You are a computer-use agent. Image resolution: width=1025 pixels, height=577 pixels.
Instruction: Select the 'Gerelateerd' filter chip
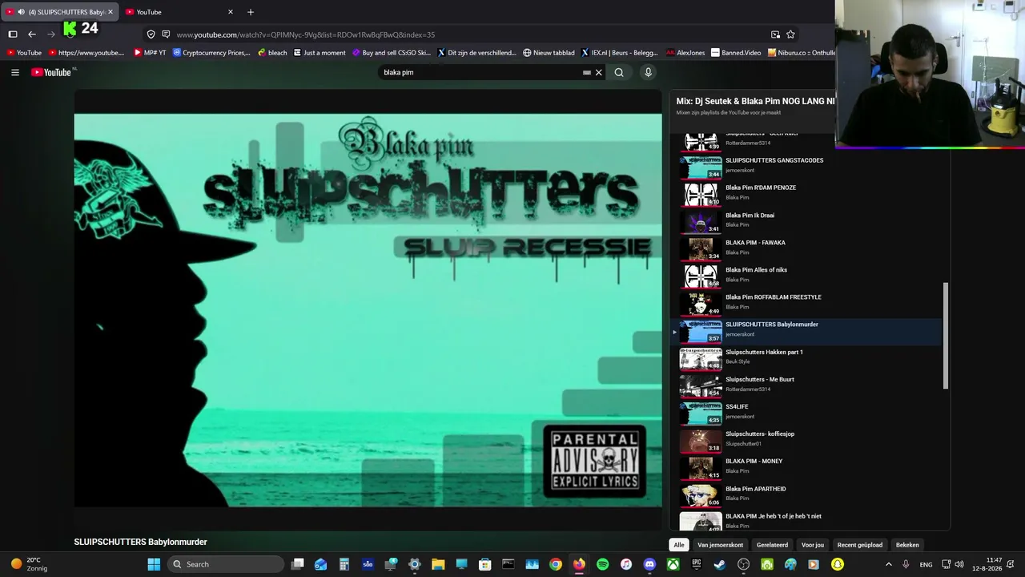[x=773, y=545]
